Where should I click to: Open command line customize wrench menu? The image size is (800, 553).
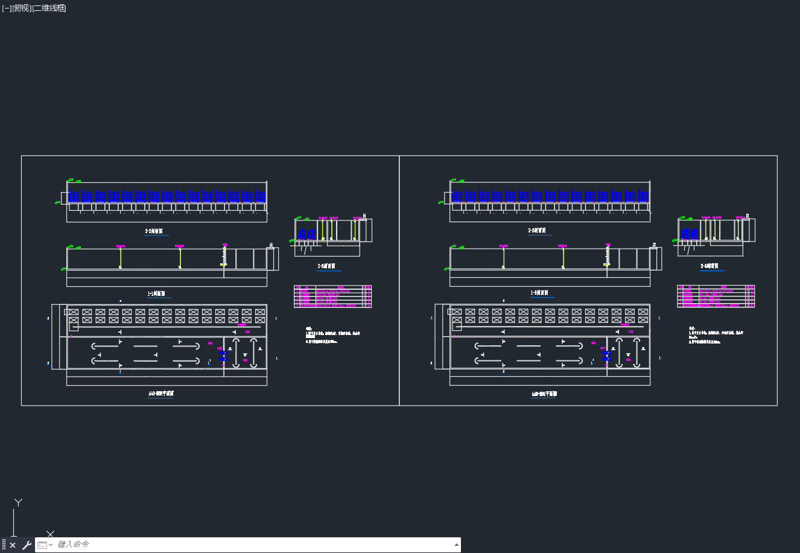(27, 545)
